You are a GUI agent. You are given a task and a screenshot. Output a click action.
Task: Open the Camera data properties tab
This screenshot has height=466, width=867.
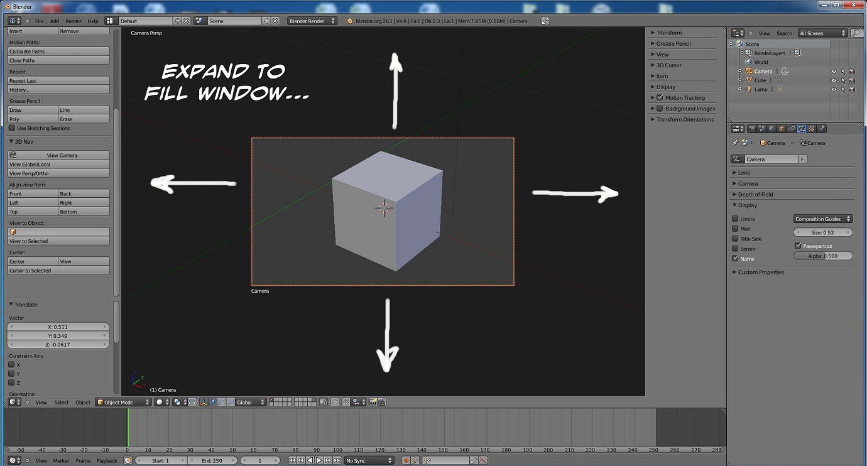(802, 129)
